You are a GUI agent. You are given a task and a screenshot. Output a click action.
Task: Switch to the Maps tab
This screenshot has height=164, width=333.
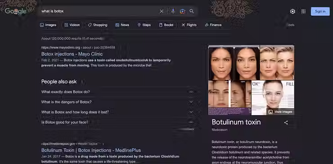(144, 25)
